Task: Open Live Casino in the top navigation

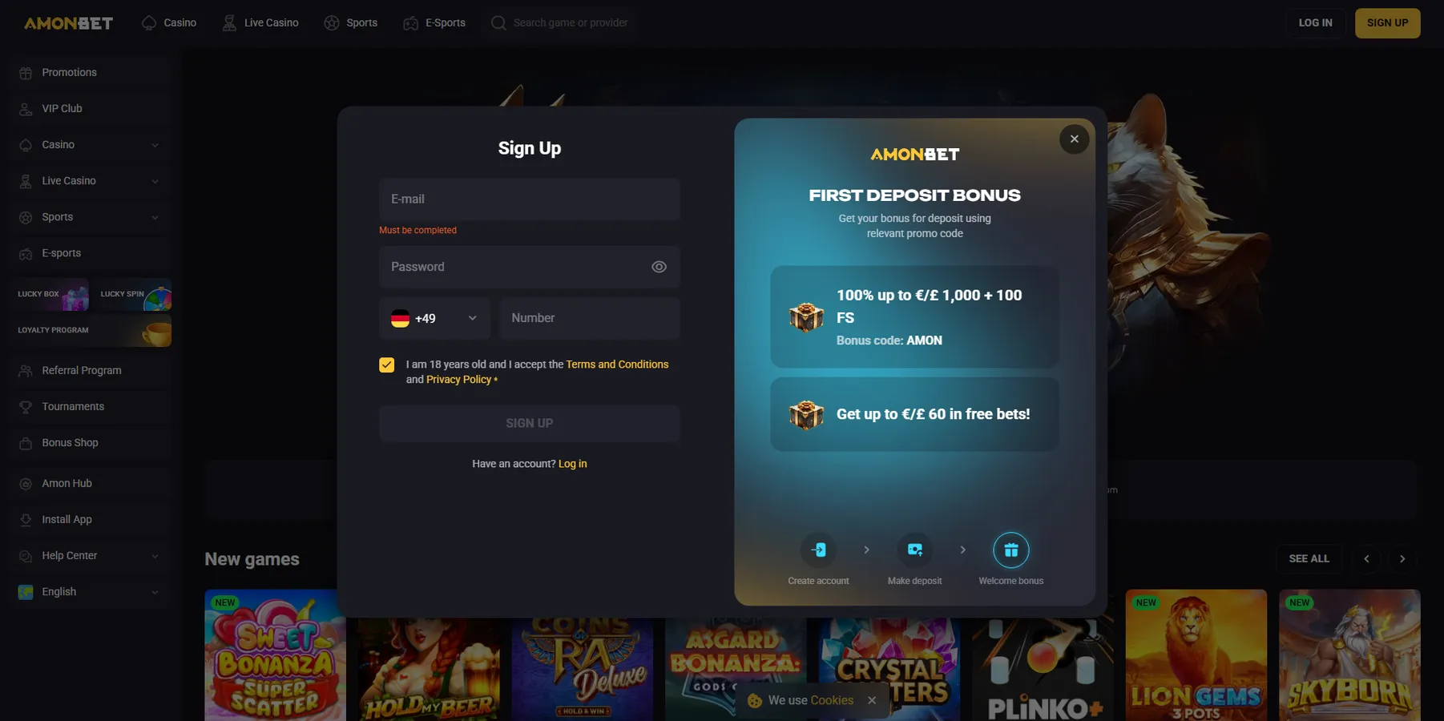Action: click(x=260, y=23)
